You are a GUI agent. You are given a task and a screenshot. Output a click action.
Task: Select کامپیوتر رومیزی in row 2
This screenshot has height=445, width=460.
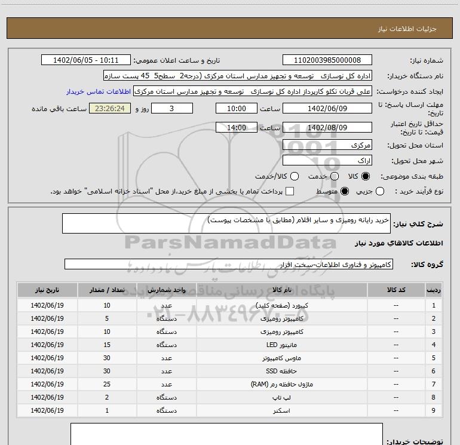(281, 318)
